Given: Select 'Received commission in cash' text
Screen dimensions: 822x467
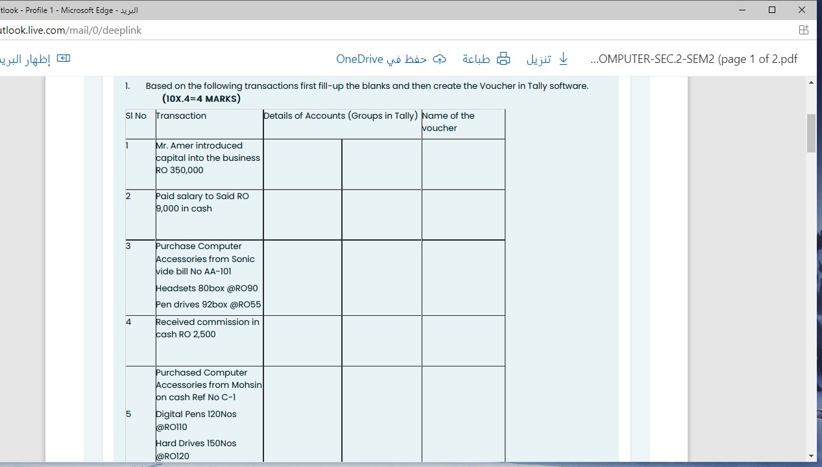Looking at the screenshot, I should (208, 328).
